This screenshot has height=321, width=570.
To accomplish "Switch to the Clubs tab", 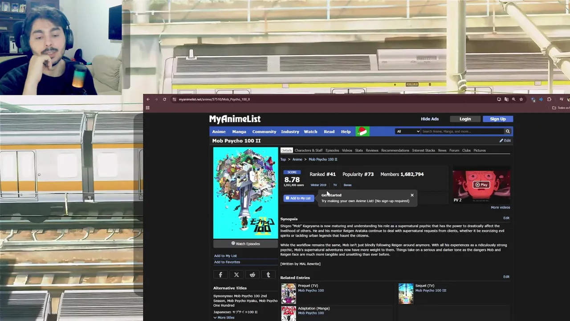I will pos(466,150).
